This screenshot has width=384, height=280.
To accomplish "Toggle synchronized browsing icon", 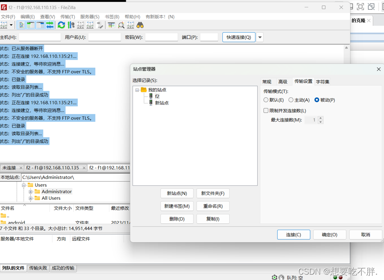I will coord(130,25).
